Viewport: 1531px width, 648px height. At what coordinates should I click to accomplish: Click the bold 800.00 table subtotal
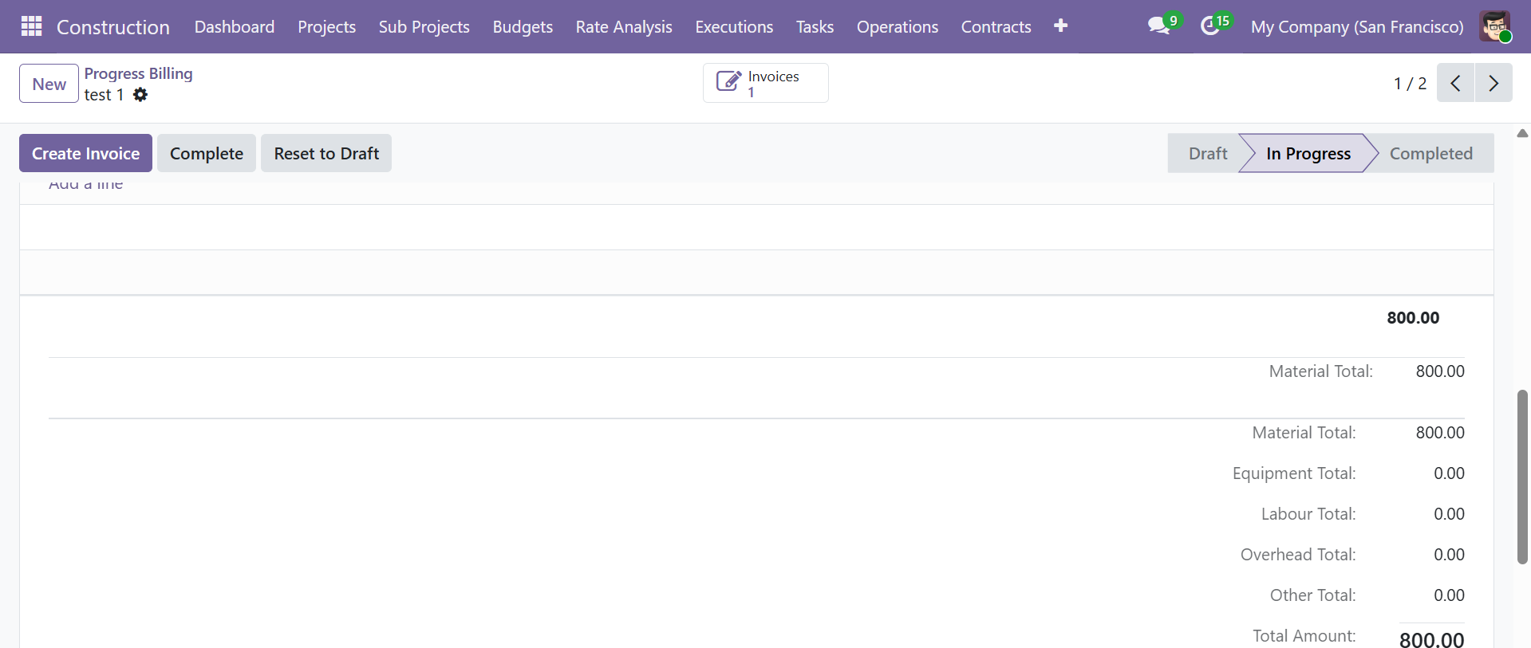click(1413, 318)
